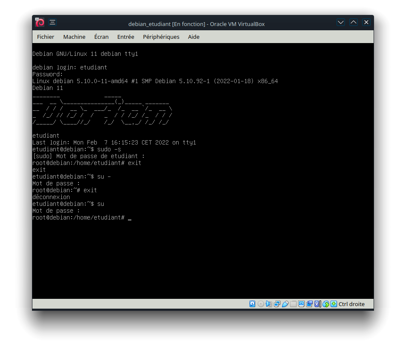Click the audio status icon
The height and width of the screenshot is (347, 406).
point(269,304)
